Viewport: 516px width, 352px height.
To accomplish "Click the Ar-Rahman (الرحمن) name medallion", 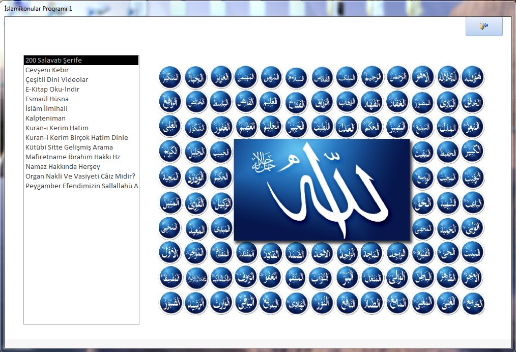I will click(398, 77).
